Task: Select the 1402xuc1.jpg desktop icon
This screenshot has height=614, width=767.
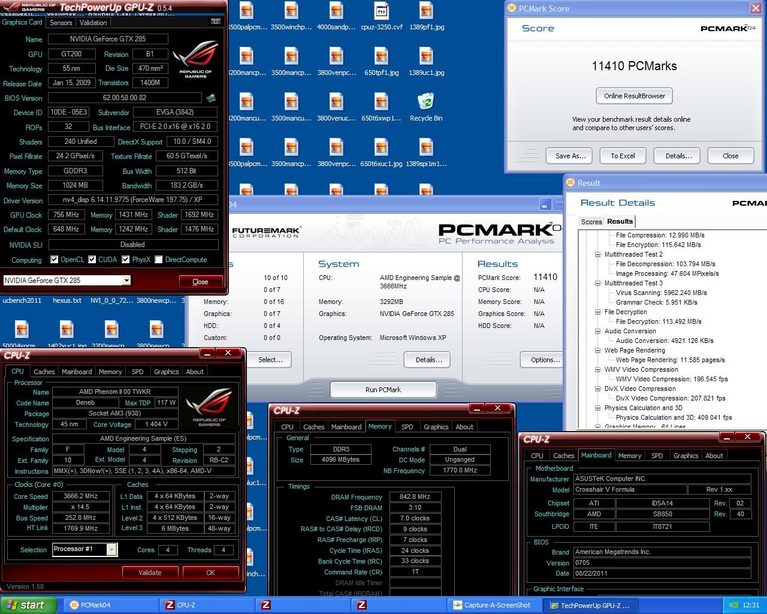Action: (67, 335)
